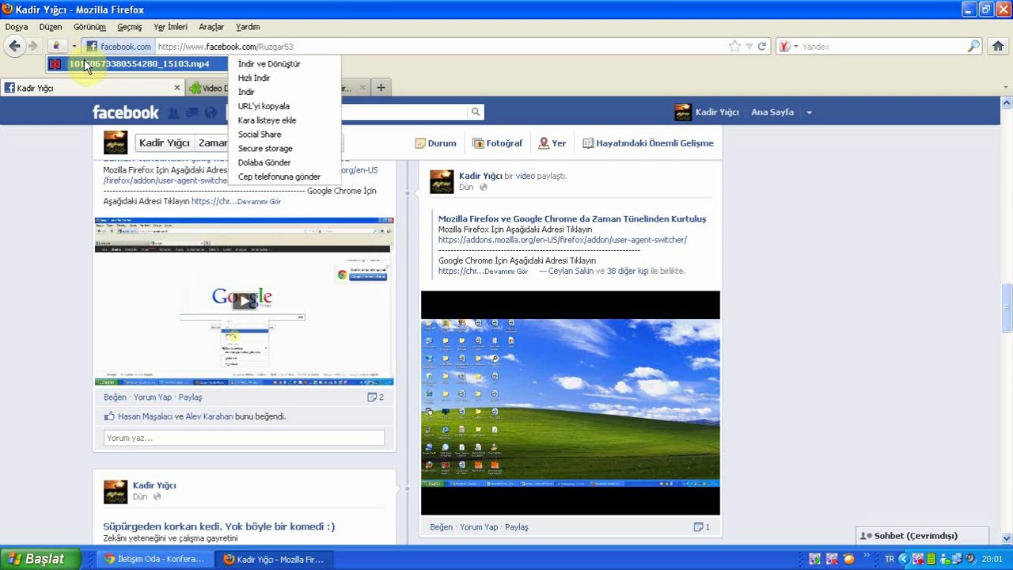Click the browser Forward arrow
The width and height of the screenshot is (1013, 570).
point(33,46)
